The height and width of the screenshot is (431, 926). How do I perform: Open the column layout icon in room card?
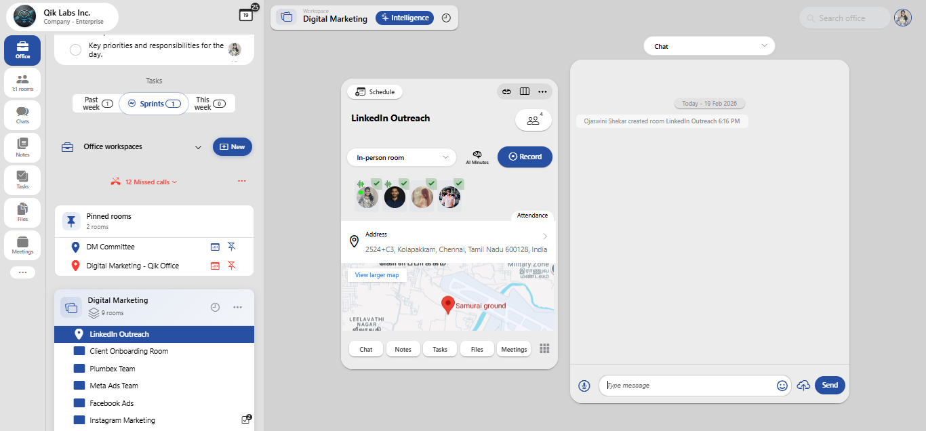coord(525,91)
